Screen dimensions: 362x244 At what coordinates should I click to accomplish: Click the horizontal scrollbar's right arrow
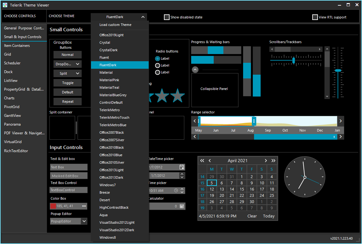pyautogui.click(x=320, y=49)
